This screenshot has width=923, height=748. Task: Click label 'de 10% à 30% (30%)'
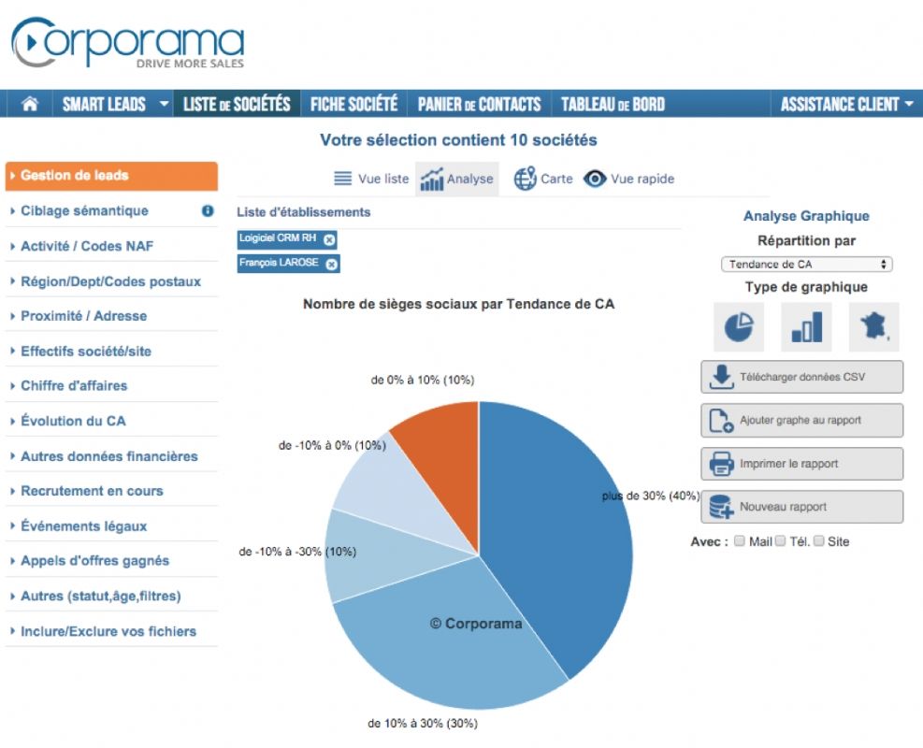click(423, 724)
